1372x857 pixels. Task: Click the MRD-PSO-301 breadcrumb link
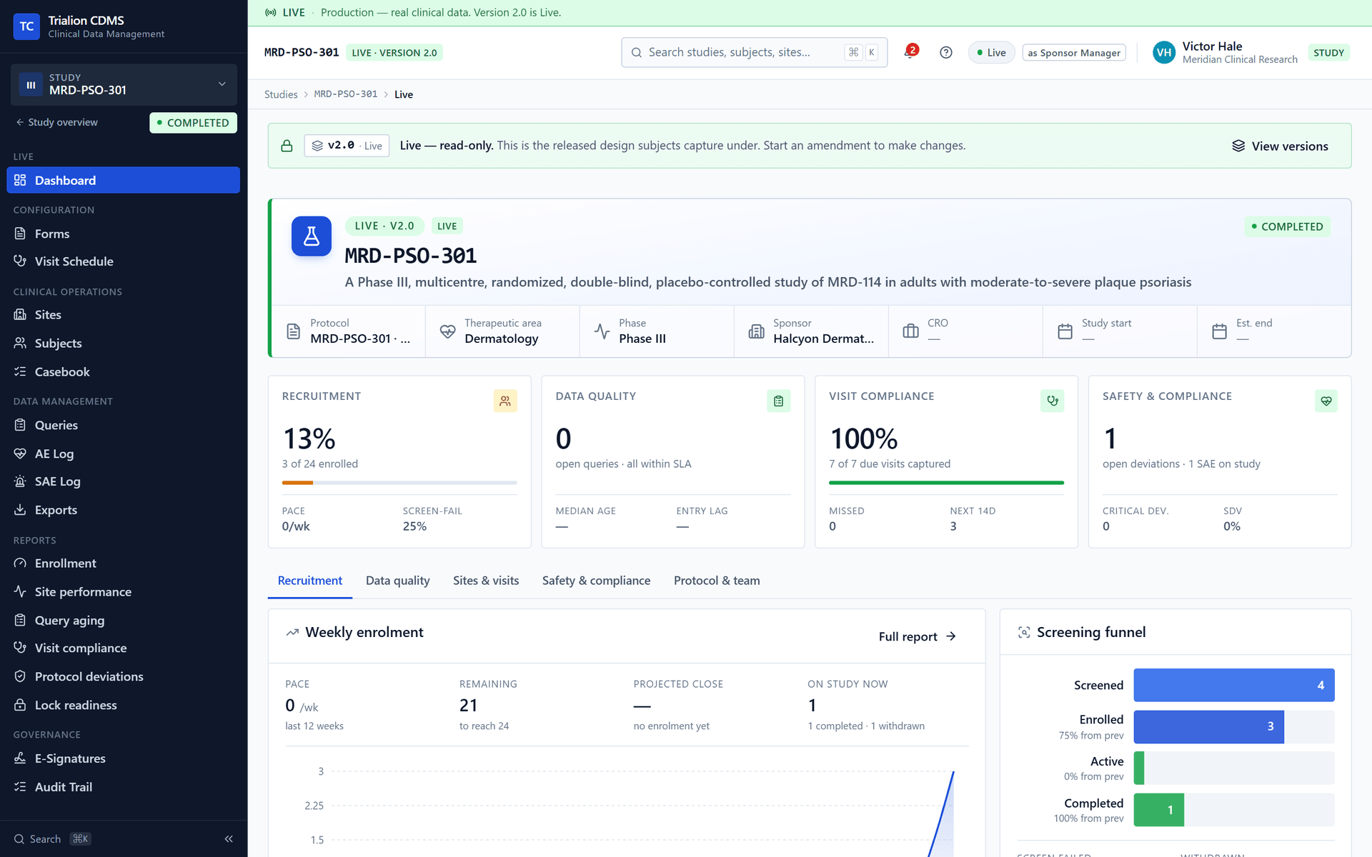pyautogui.click(x=346, y=94)
